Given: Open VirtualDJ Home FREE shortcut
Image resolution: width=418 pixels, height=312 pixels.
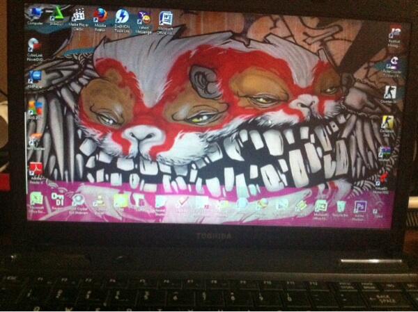Looking at the screenshot, I should click(x=381, y=183).
